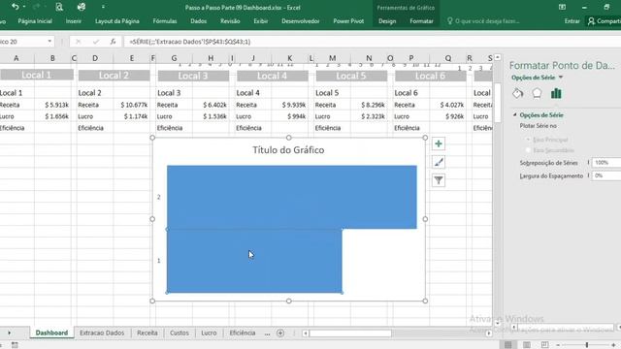Show more sheets via the ellipsis

click(268, 333)
